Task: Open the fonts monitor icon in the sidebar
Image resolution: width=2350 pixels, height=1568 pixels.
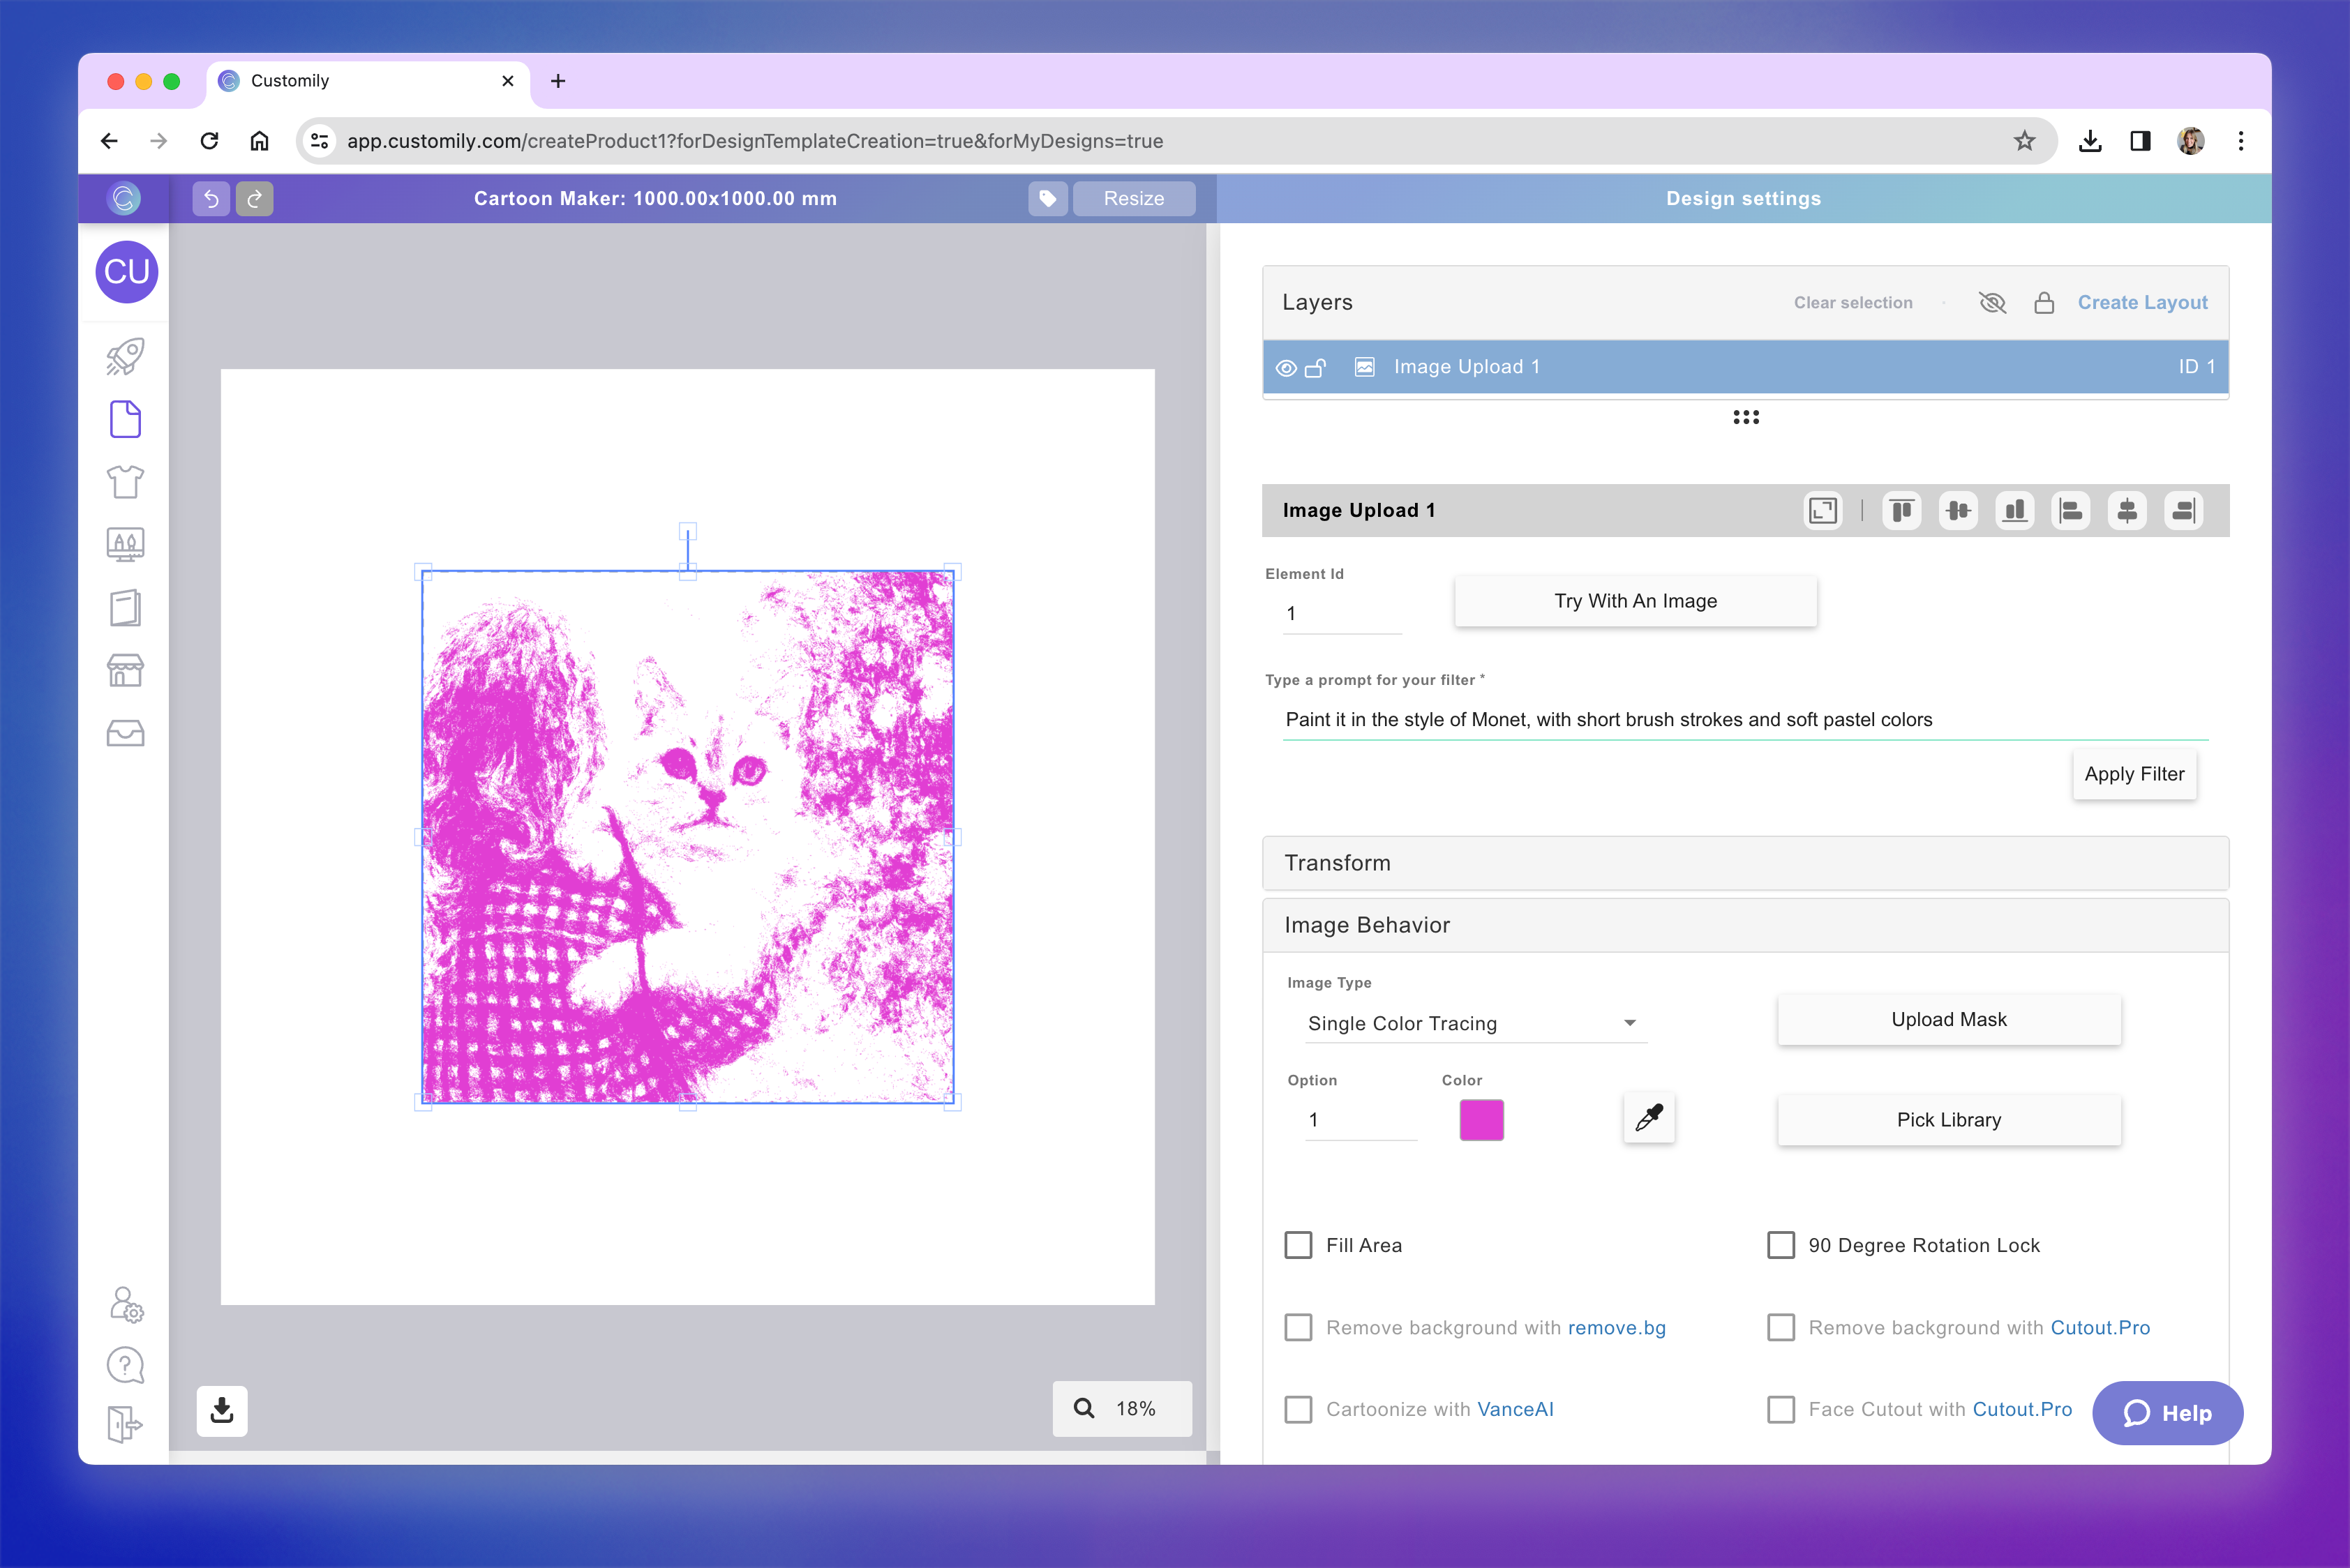Action: (125, 545)
